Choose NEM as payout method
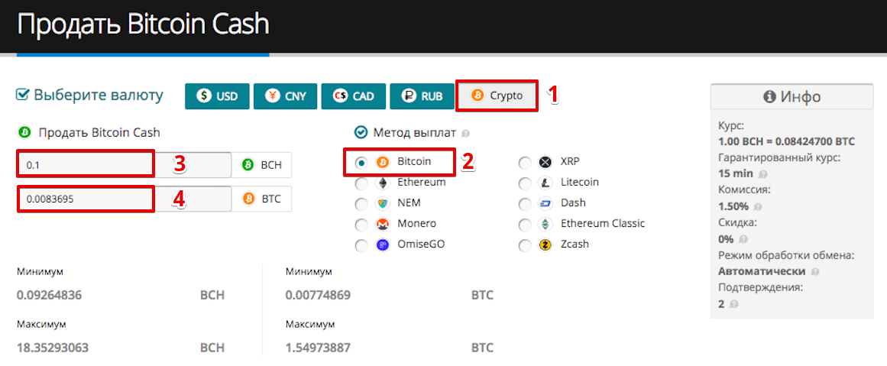 coord(361,204)
